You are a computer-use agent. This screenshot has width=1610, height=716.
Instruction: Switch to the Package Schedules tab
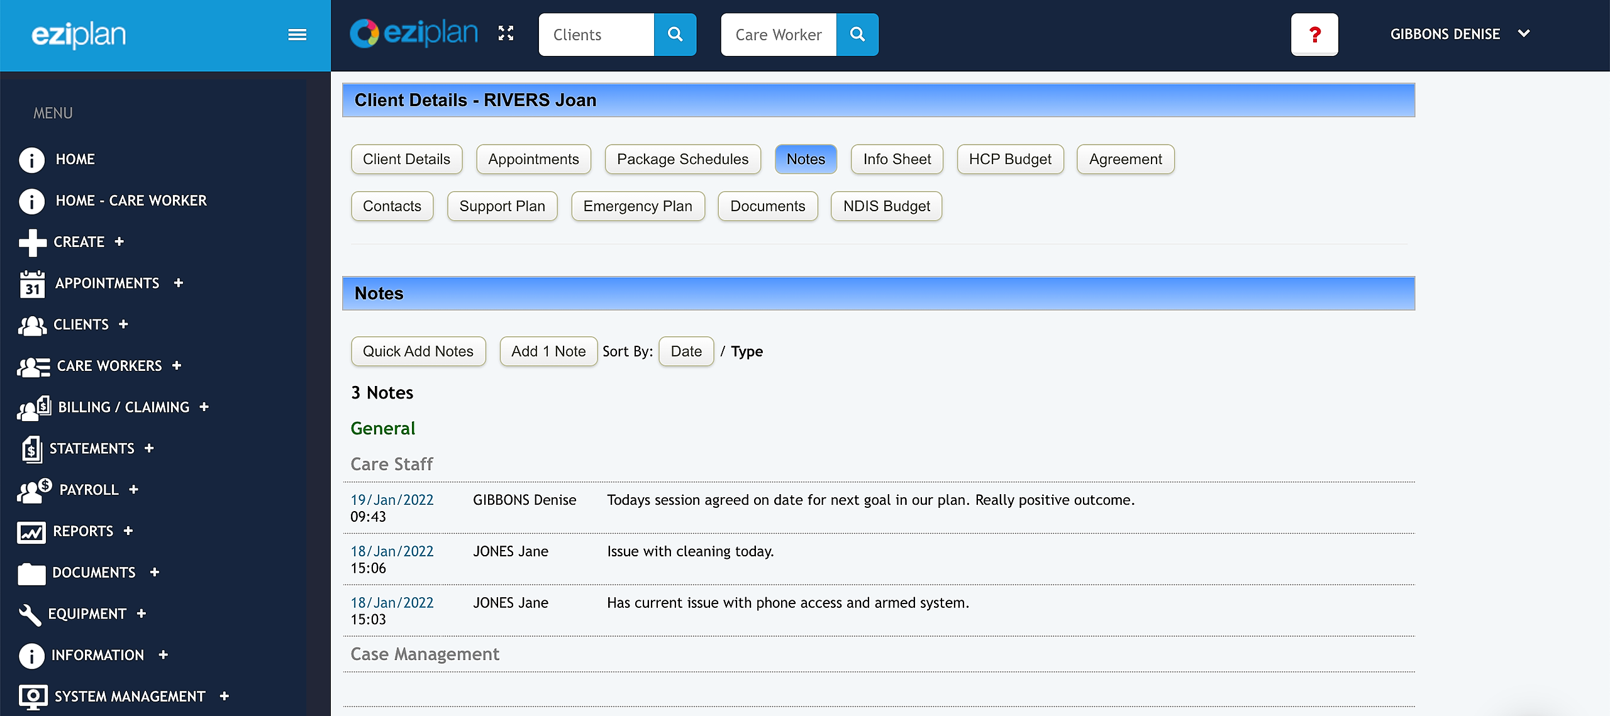[682, 160]
